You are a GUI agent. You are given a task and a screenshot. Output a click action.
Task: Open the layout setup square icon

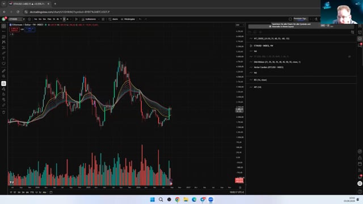click(x=290, y=19)
